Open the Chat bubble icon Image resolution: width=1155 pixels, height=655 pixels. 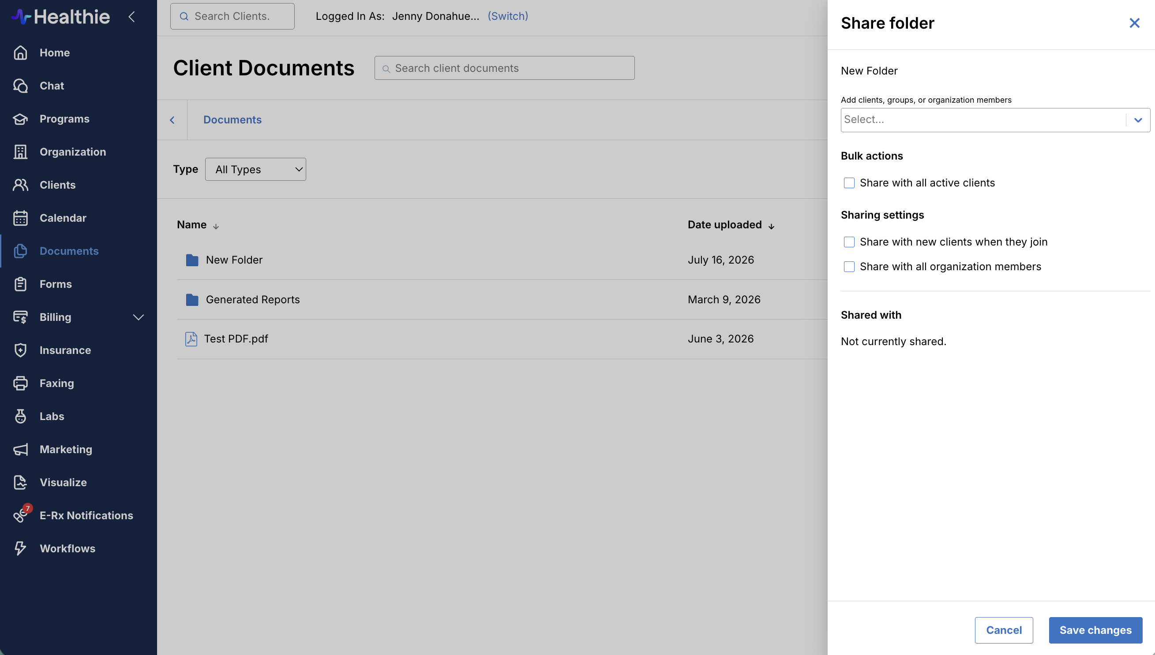coord(20,86)
